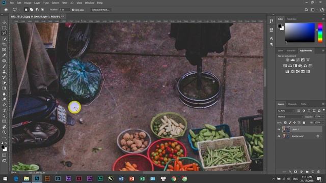
Task: Click the Quick Mask mode button
Action: coord(4,155)
